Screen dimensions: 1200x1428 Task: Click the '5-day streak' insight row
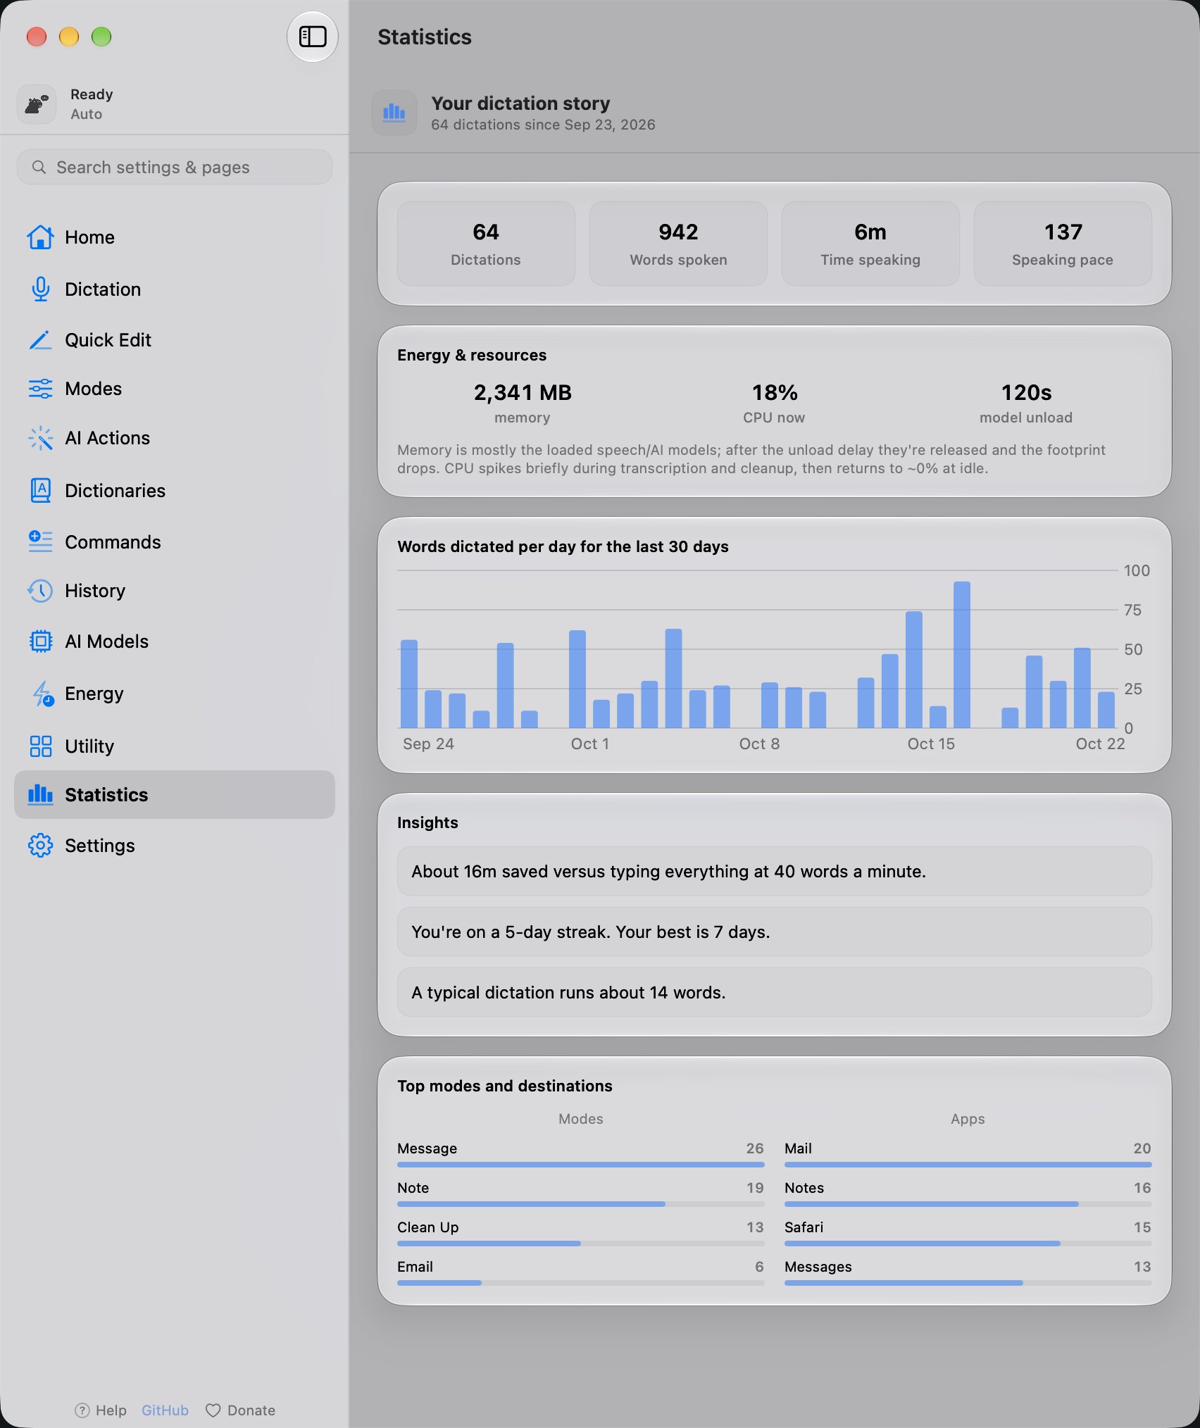[775, 932]
